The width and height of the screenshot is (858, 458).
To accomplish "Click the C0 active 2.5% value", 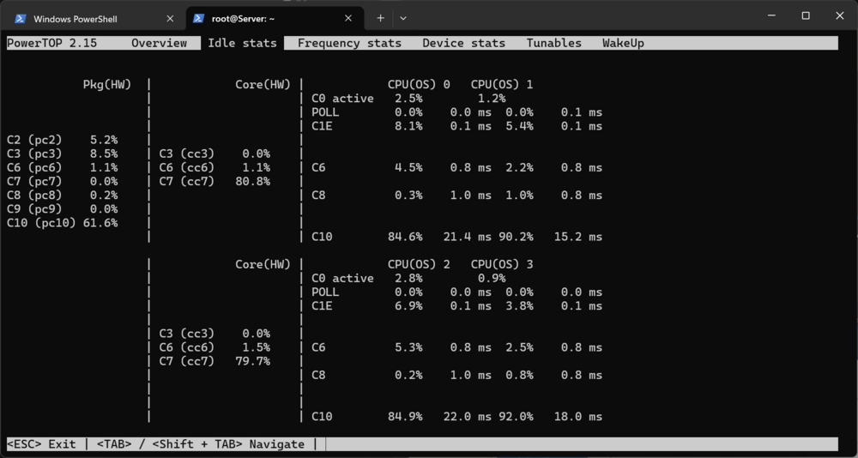I will [408, 99].
